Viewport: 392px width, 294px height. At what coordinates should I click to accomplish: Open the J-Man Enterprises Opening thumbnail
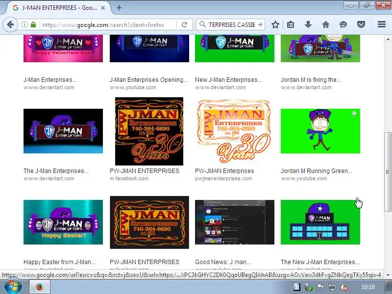tap(149, 49)
